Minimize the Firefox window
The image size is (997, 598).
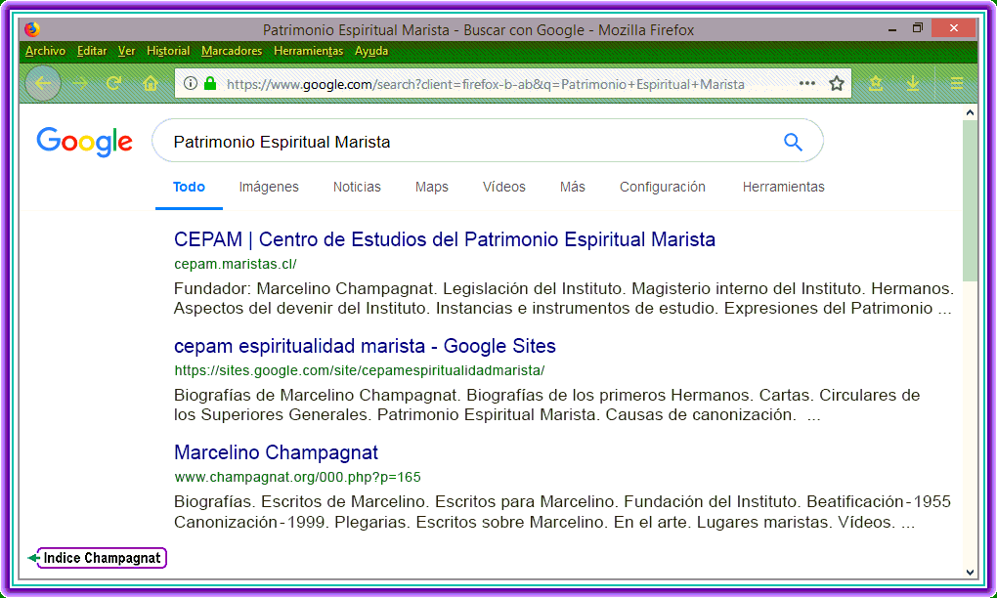pos(892,29)
